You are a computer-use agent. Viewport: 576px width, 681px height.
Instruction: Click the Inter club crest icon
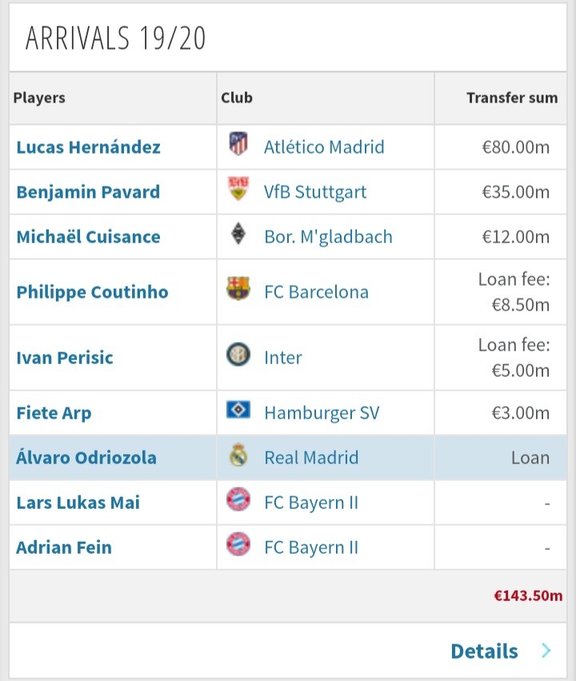pos(238,355)
